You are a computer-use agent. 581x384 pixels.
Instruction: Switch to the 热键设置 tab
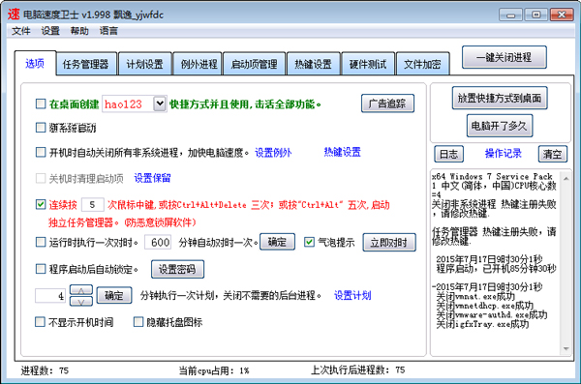[313, 64]
